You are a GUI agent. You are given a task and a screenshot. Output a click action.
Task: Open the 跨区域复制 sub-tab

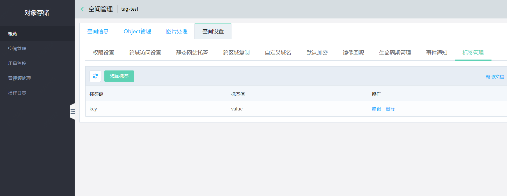tap(237, 53)
